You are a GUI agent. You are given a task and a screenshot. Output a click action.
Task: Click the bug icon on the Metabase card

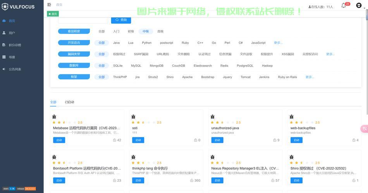(x=54, y=117)
